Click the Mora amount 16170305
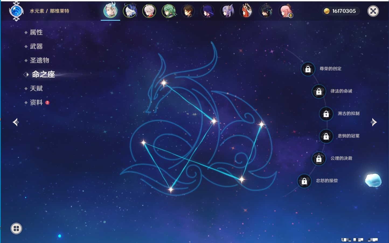This screenshot has width=389, height=243. click(x=344, y=11)
